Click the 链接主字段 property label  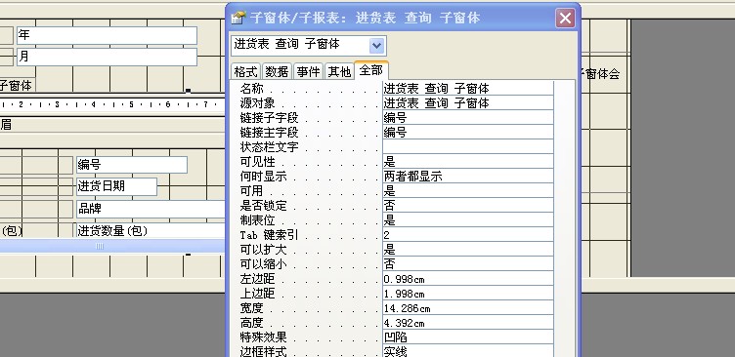269,133
